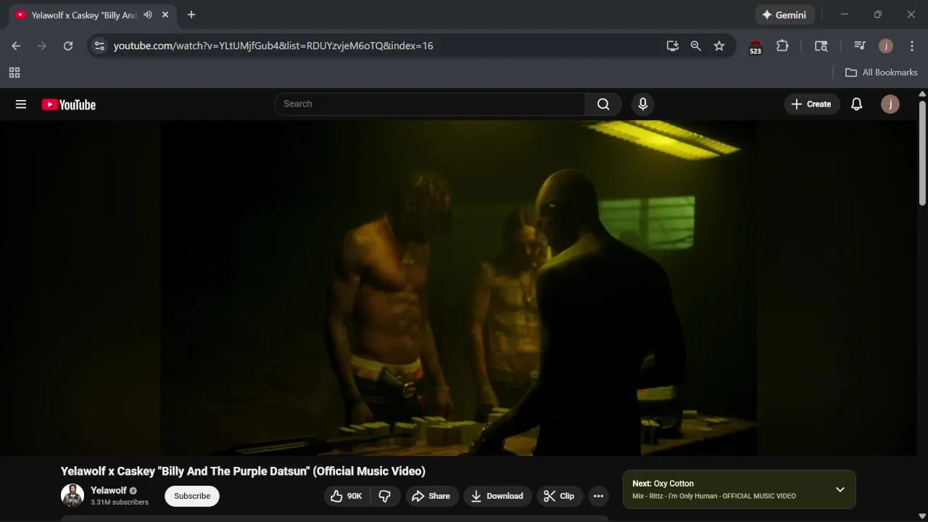Open a new browser tab
Viewport: 928px width, 522px height.
click(191, 14)
